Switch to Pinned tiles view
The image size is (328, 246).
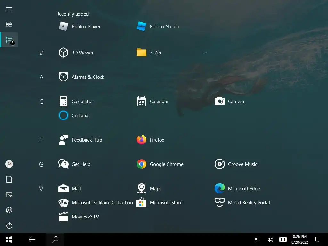pyautogui.click(x=9, y=24)
